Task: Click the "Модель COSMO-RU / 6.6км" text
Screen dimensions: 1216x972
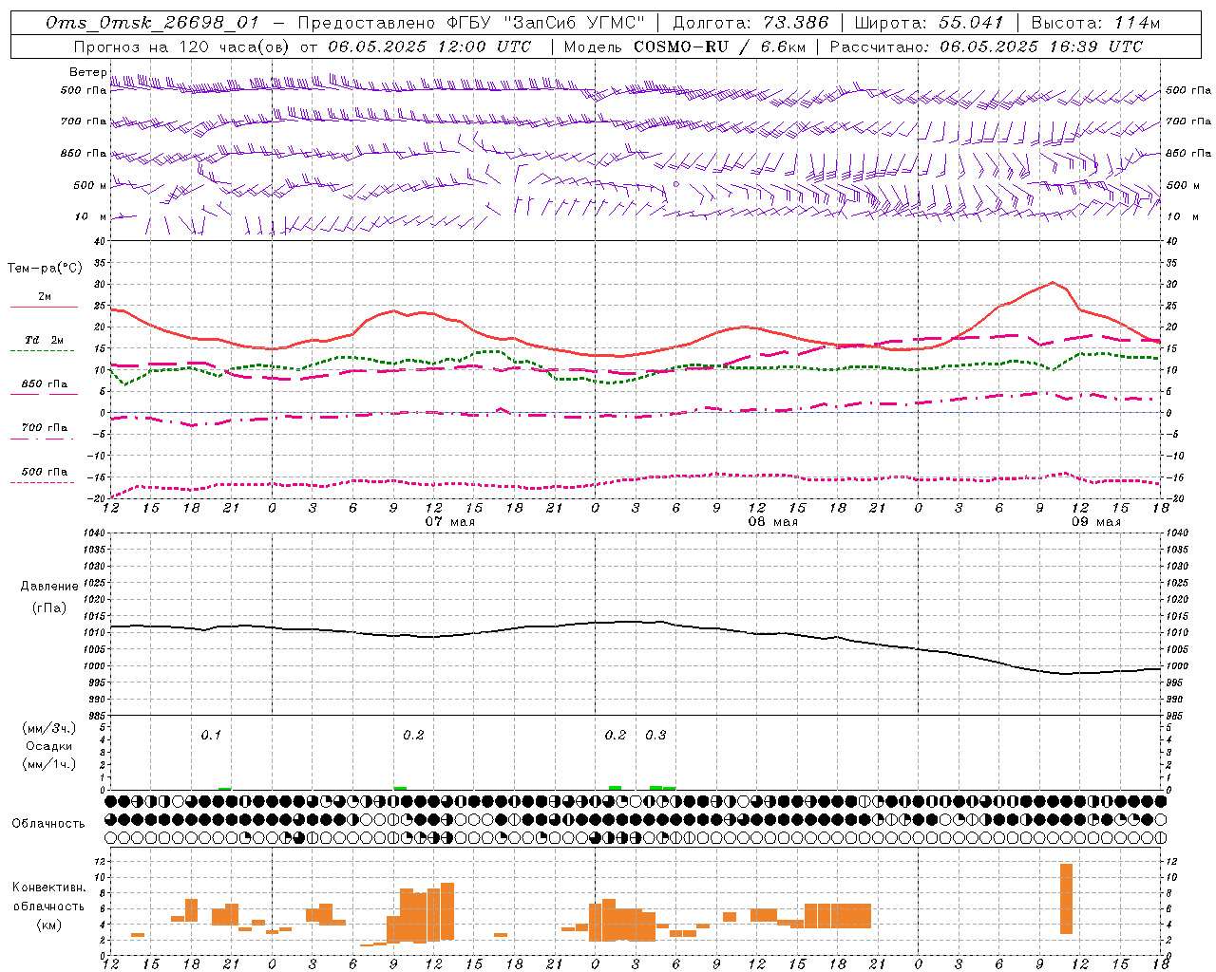Action: [x=684, y=47]
